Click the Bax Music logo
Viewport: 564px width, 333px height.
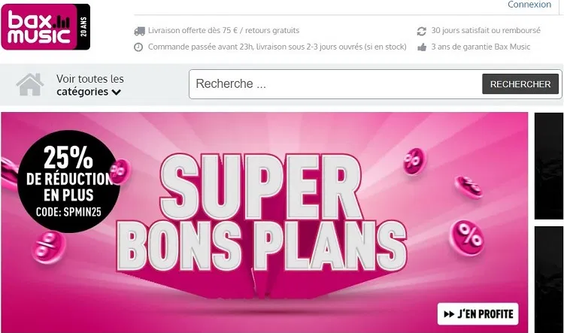[x=46, y=27]
